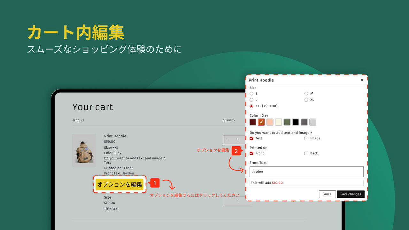Pick the cream color swatch
The image size is (409, 230).
coord(279,122)
